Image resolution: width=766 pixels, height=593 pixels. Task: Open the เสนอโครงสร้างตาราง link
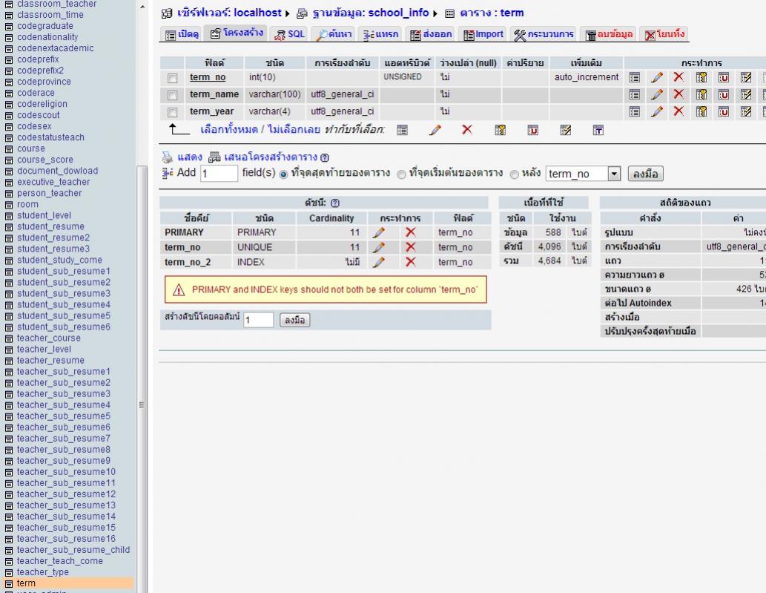point(271,157)
